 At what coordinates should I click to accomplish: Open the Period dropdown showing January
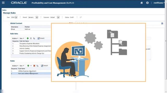click(37, 17)
